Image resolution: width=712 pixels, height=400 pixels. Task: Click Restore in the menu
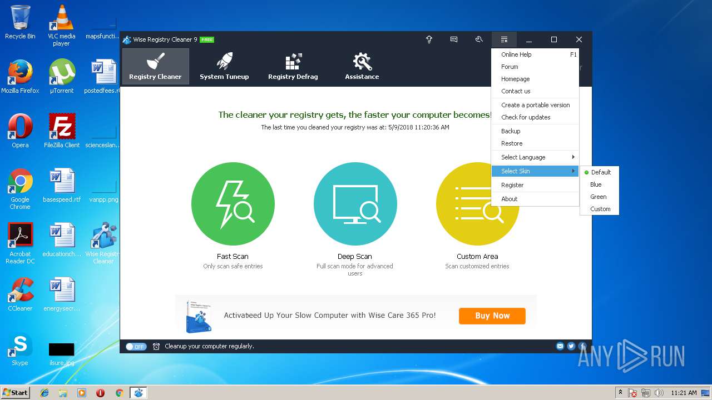point(535,143)
